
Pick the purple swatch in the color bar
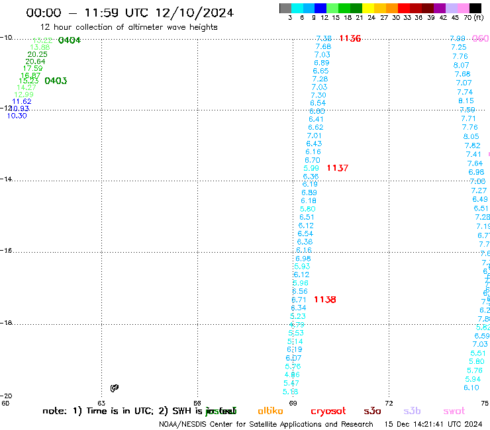pyautogui.click(x=440, y=8)
